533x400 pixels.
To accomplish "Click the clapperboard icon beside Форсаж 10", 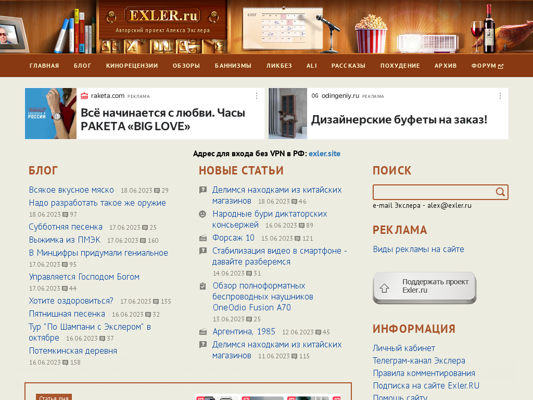I will click(203, 238).
